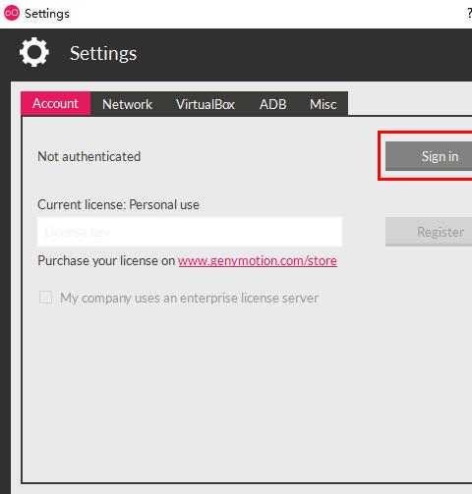The height and width of the screenshot is (494, 472).
Task: Enable the enterprise license server checkbox
Action: [x=45, y=298]
